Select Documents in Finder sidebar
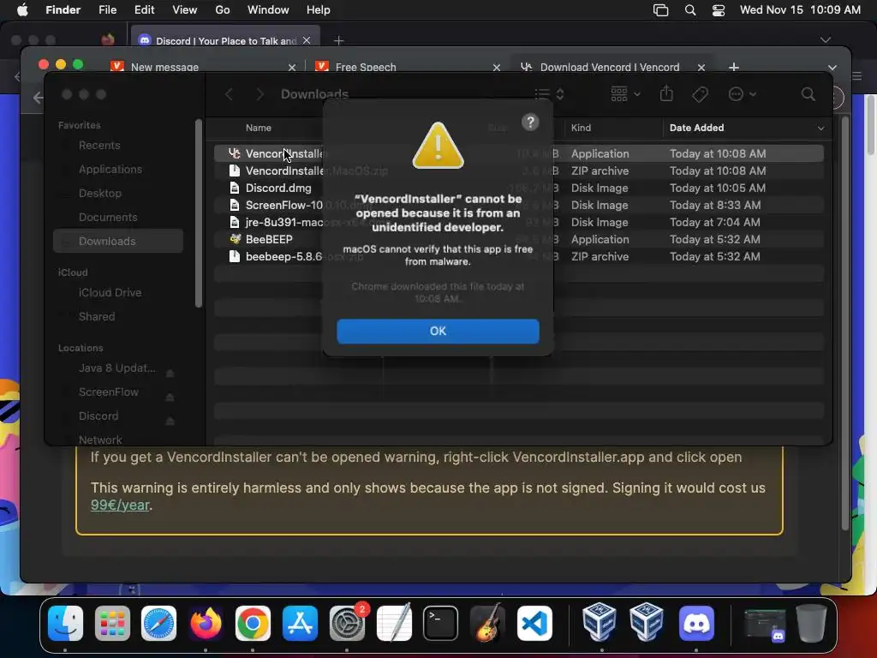The image size is (877, 658). (108, 218)
